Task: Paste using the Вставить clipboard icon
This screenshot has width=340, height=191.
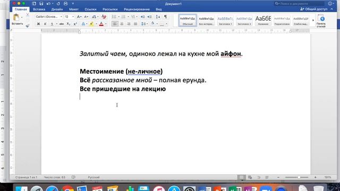Action: [16, 18]
